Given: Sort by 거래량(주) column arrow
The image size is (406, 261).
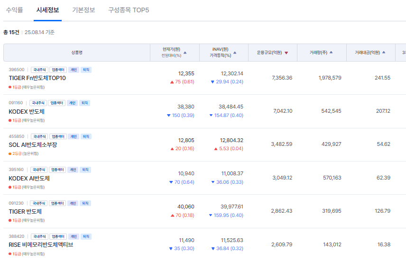Looking at the screenshot, I should click(331, 52).
